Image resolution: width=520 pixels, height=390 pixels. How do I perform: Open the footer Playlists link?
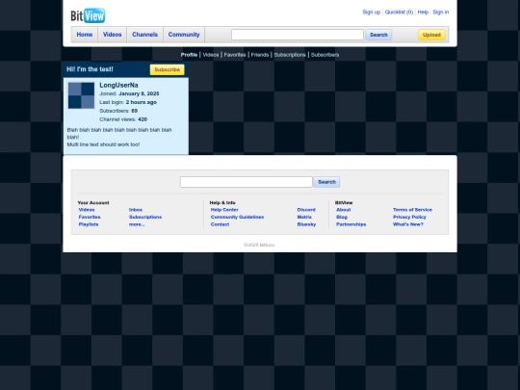[89, 224]
